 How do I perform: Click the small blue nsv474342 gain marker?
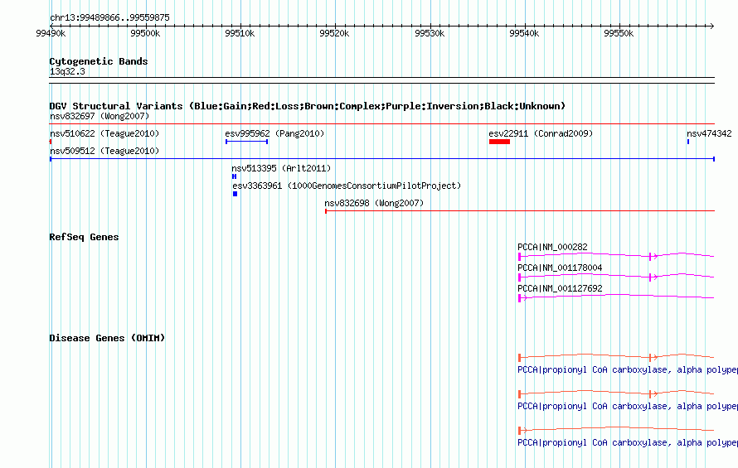(x=688, y=142)
